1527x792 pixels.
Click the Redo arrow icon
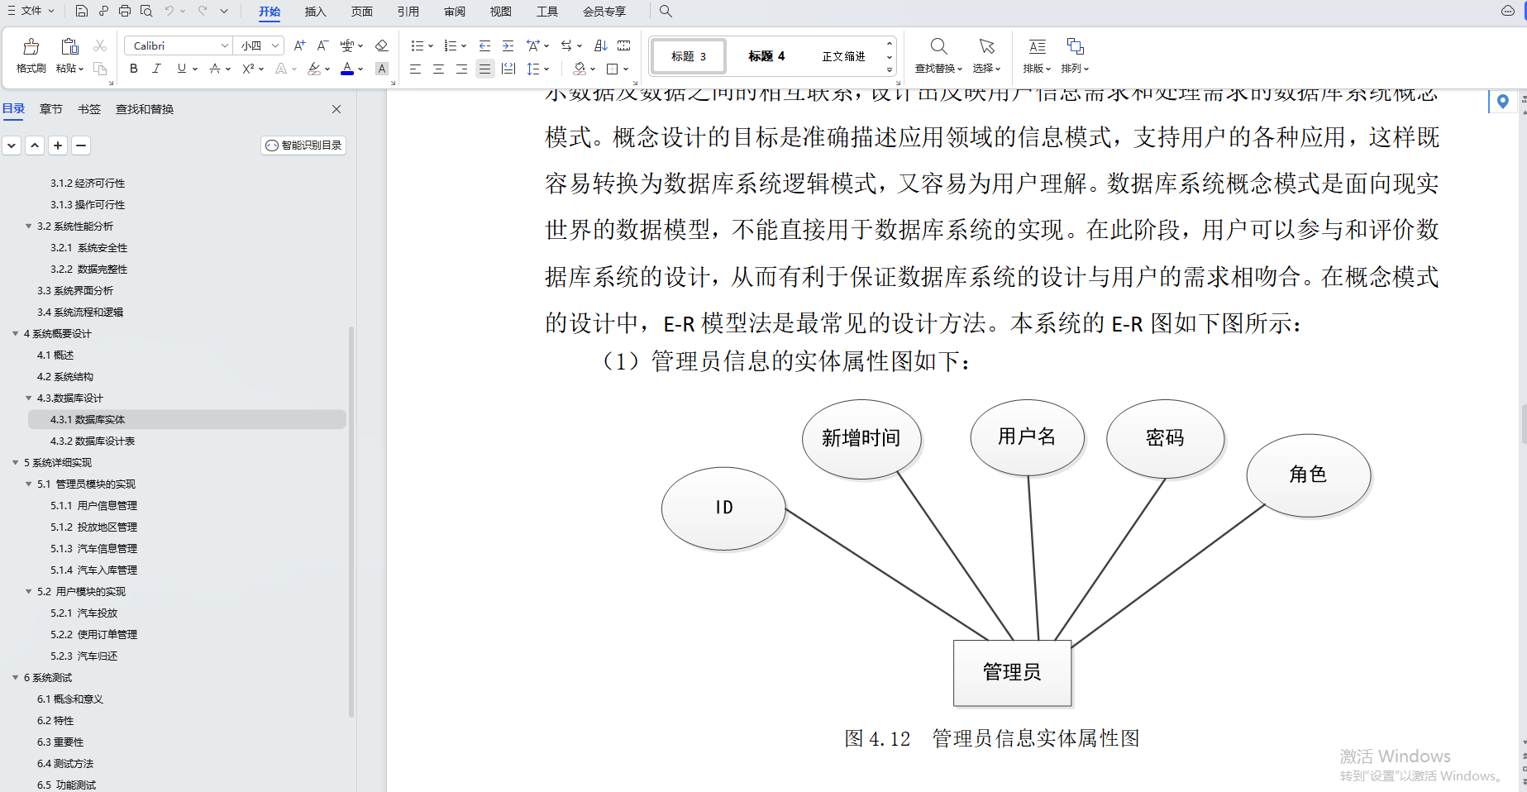[x=203, y=11]
